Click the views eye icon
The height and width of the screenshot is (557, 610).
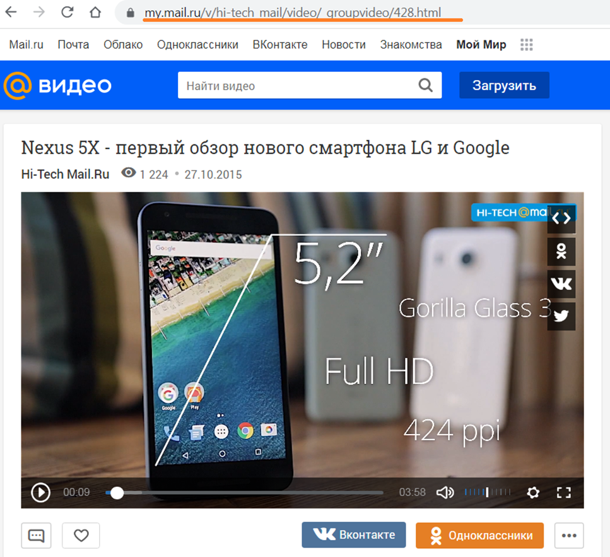129,173
